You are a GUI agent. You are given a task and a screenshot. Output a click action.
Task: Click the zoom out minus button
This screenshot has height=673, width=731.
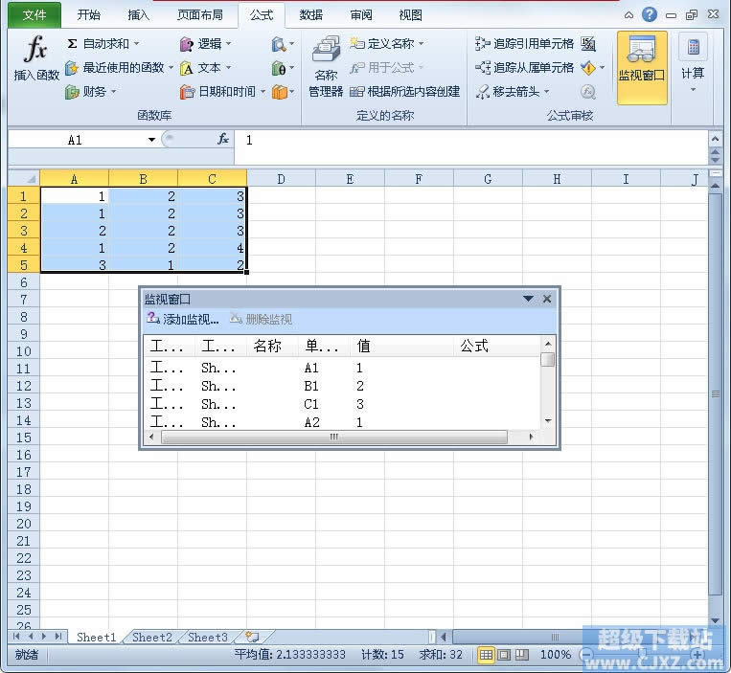pyautogui.click(x=585, y=655)
